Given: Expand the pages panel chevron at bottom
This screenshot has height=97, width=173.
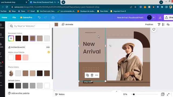Looking at the screenshot, I should [117, 91].
